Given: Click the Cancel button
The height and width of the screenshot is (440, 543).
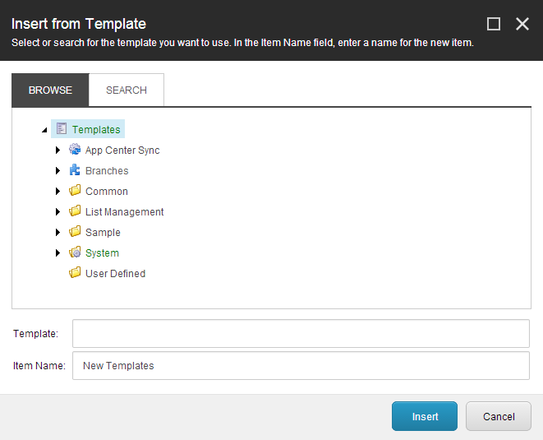Looking at the screenshot, I should [x=499, y=416].
